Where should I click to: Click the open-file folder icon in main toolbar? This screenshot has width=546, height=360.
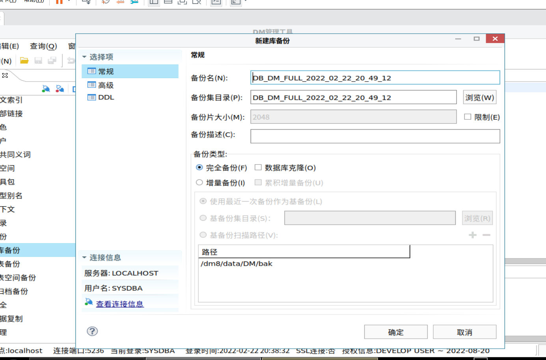point(24,60)
